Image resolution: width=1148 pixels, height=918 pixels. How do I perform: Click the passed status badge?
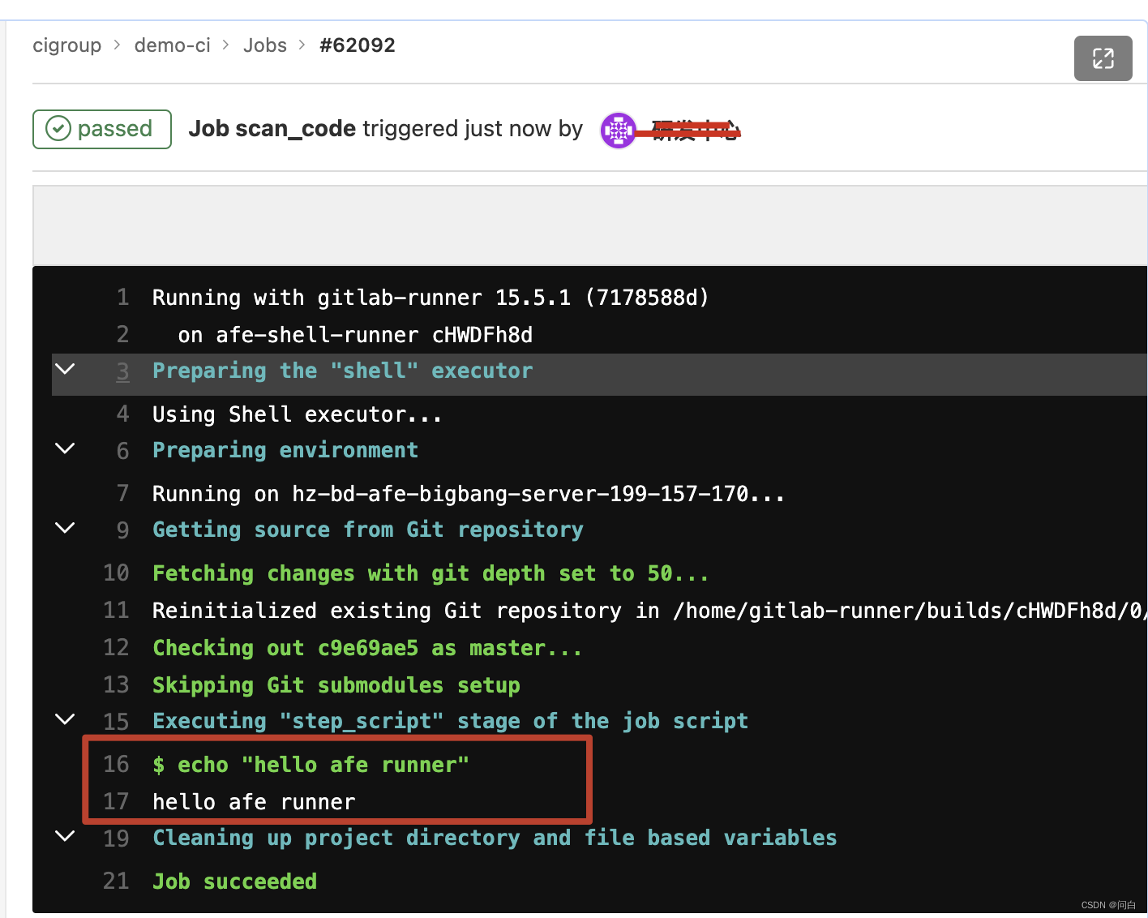click(x=102, y=129)
